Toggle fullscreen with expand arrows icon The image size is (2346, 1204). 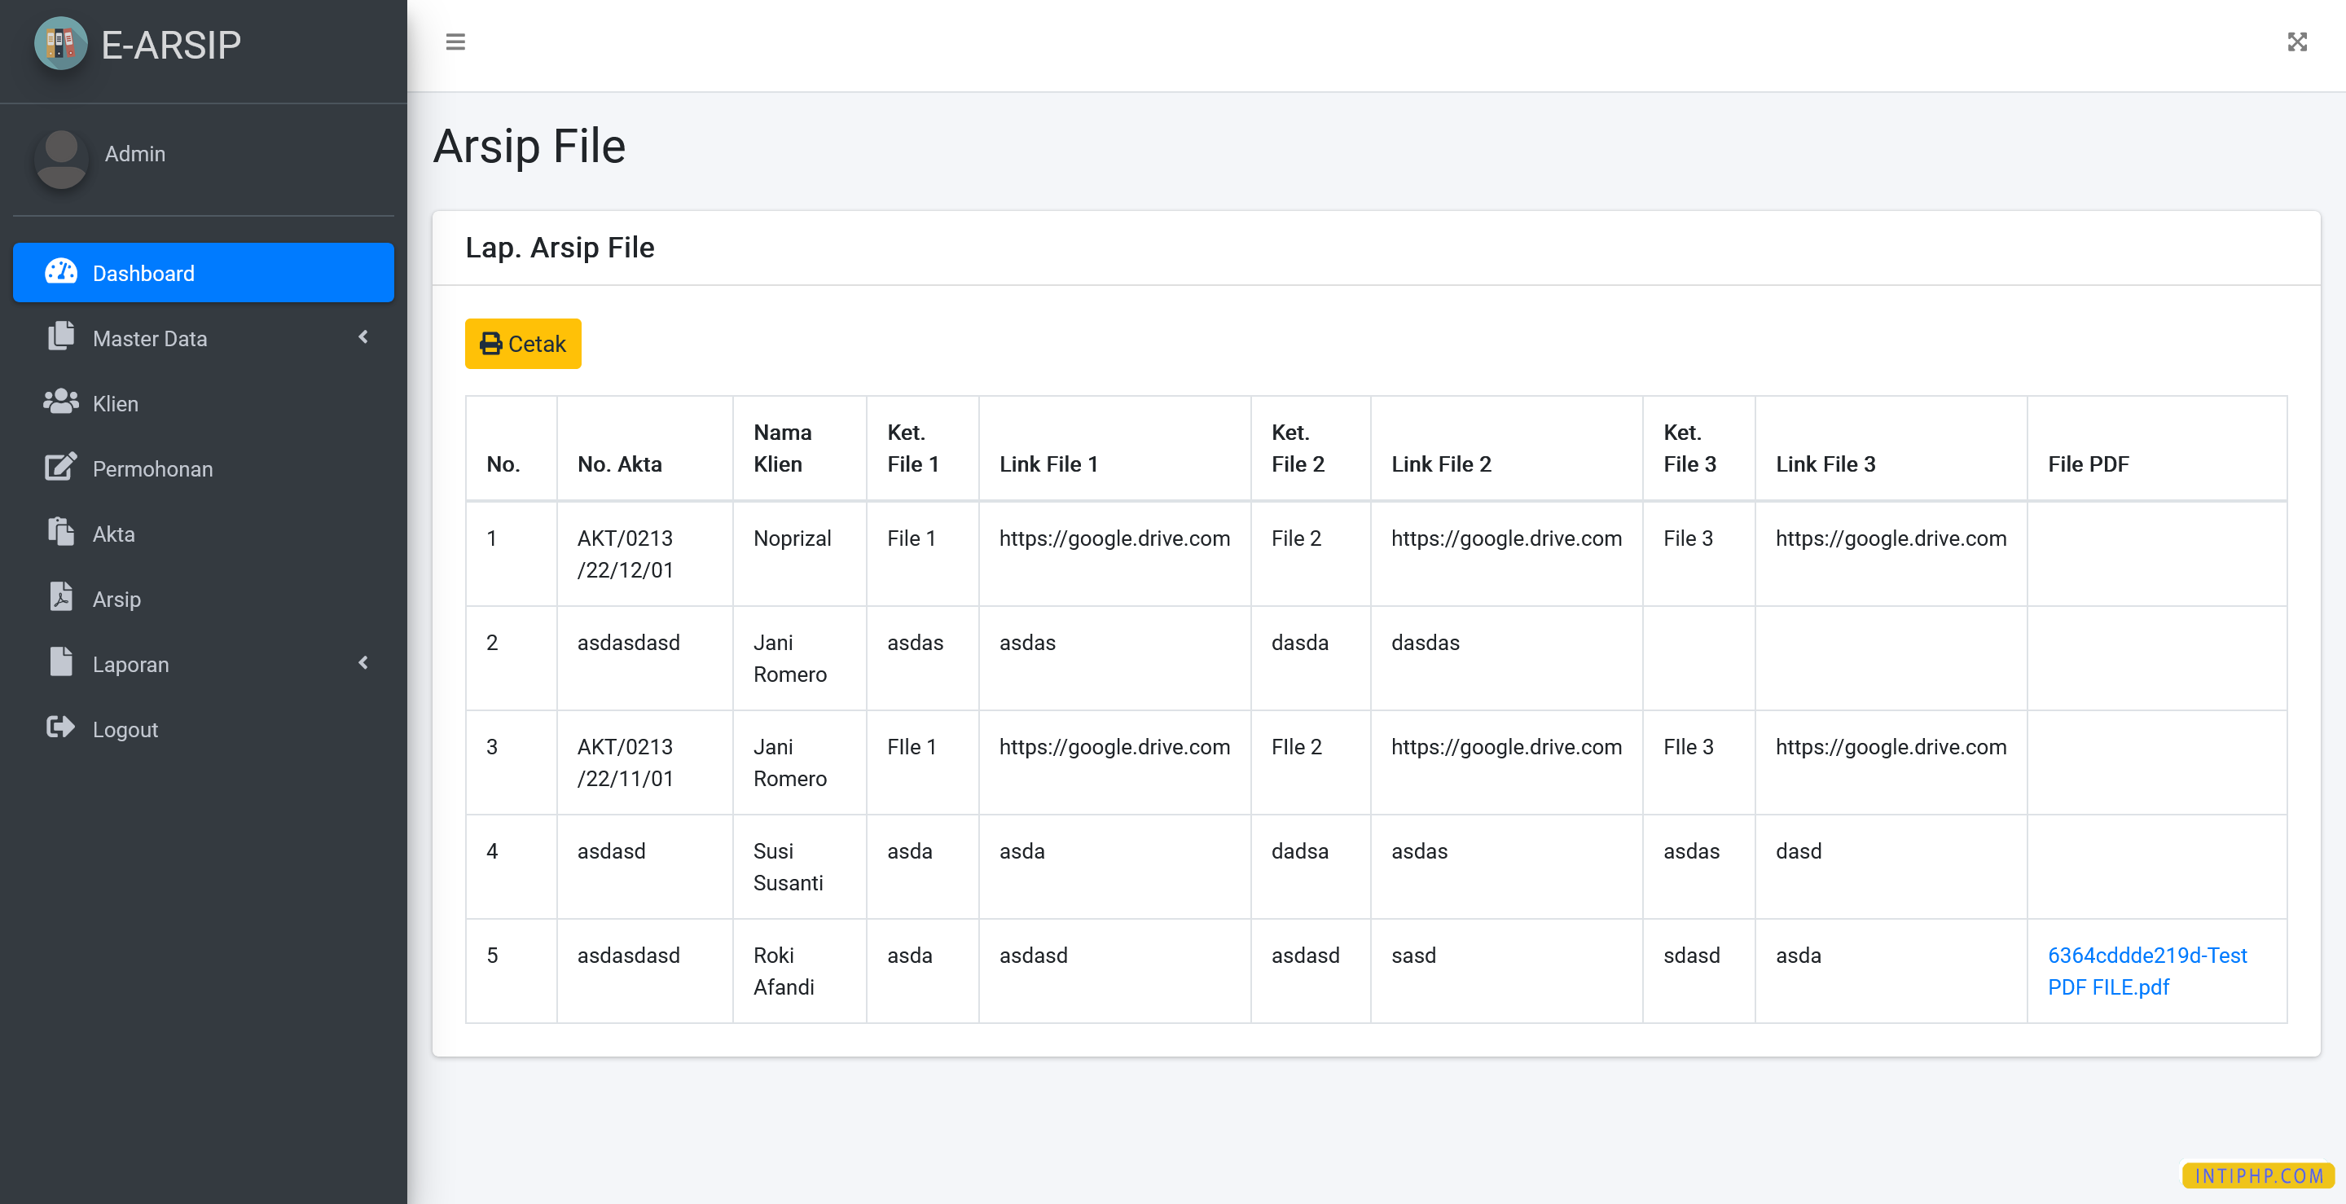pyautogui.click(x=2297, y=42)
